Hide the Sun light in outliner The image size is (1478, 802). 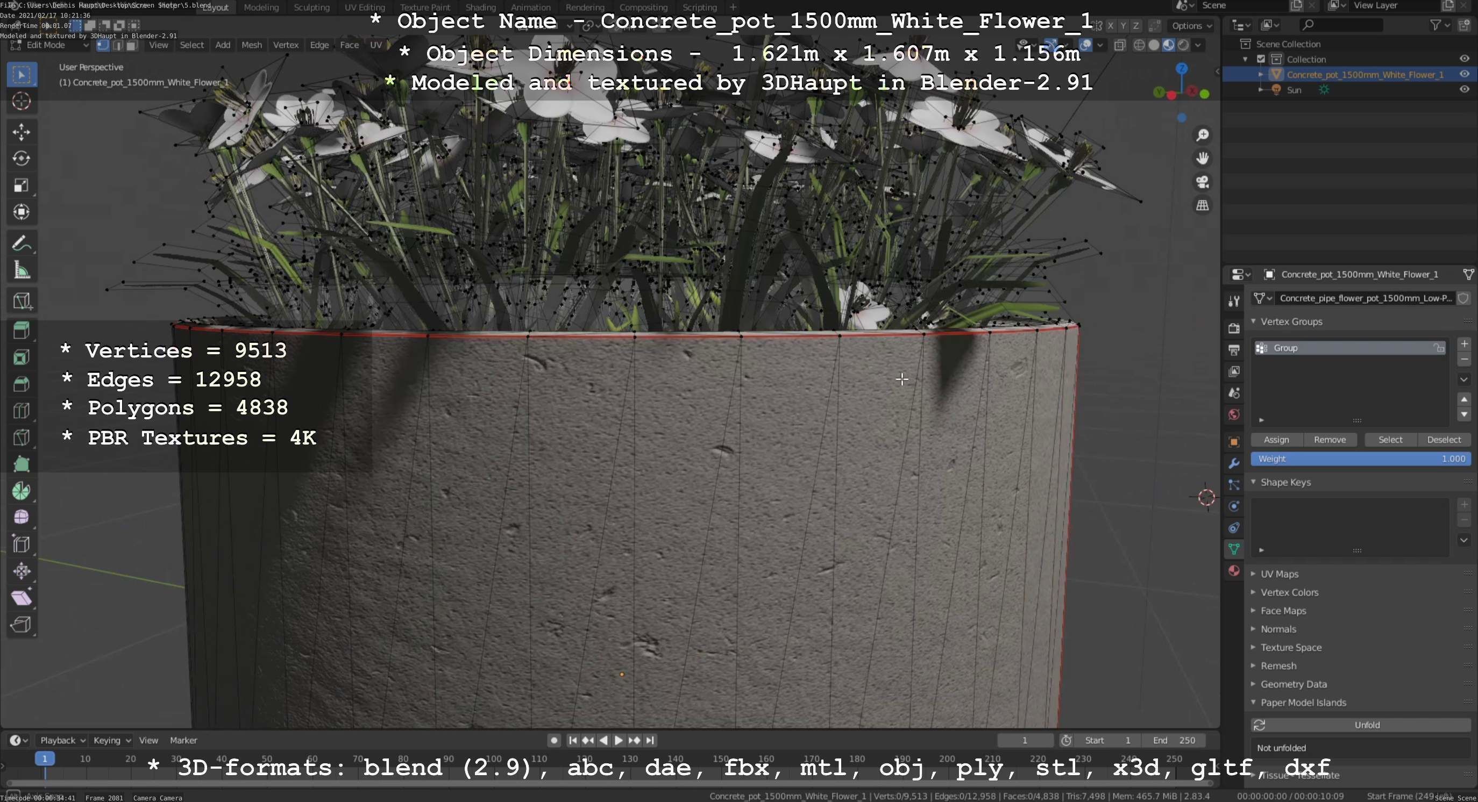[1463, 89]
